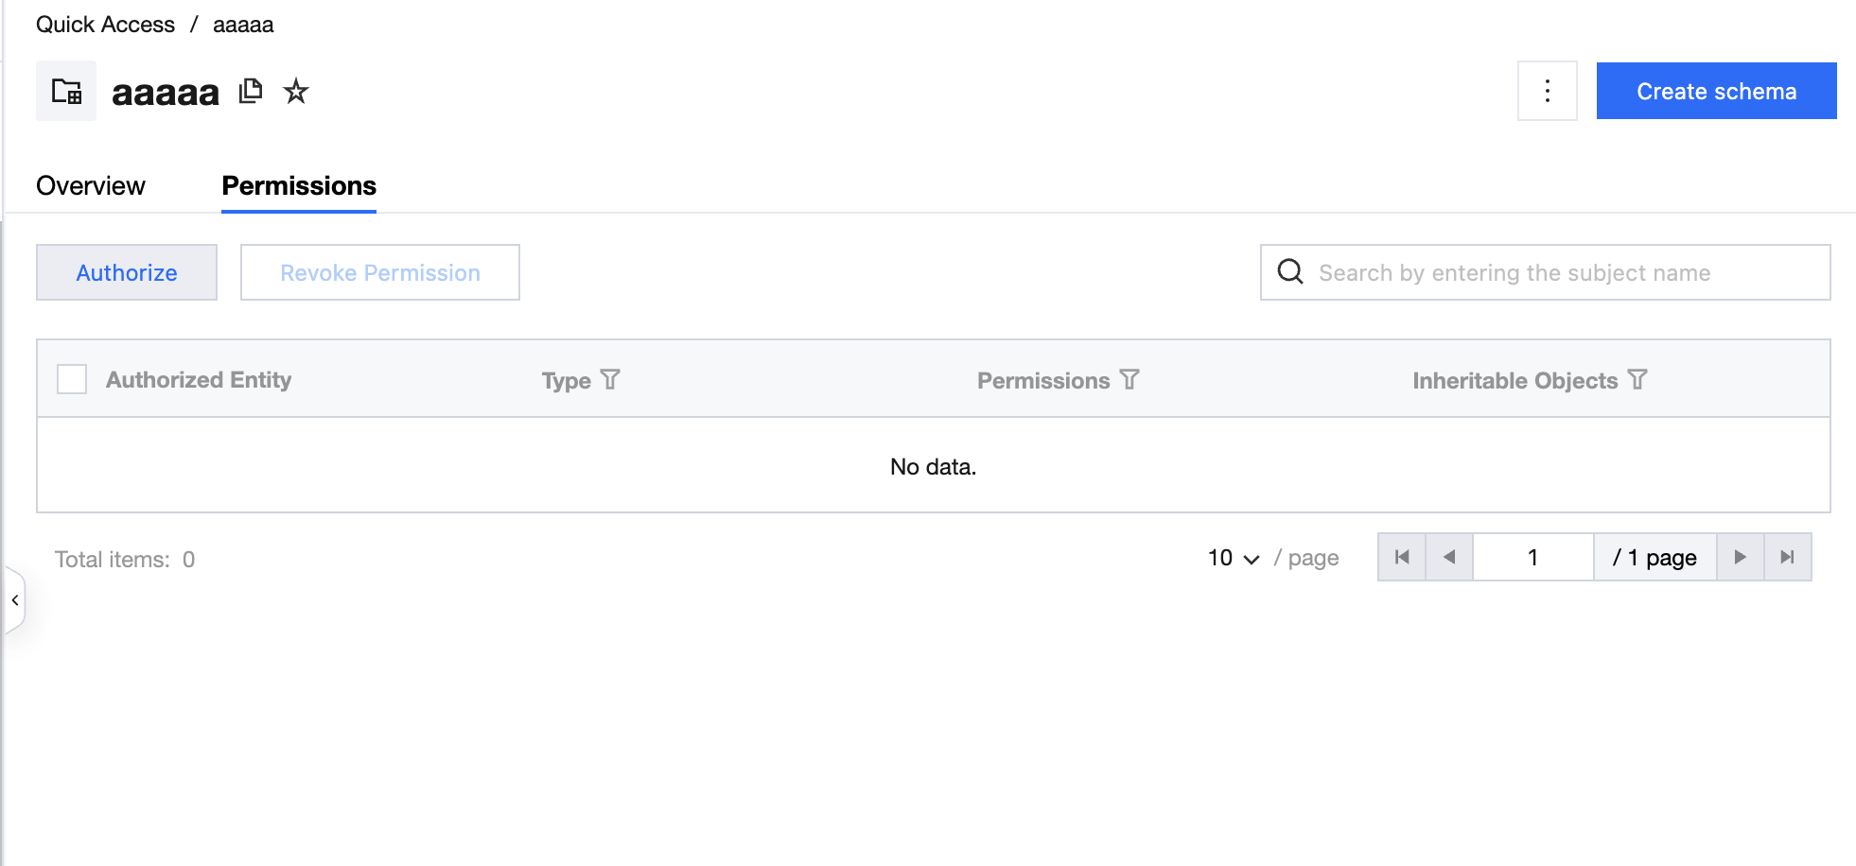Filter the Permissions column
1856x866 pixels.
coord(1129,380)
